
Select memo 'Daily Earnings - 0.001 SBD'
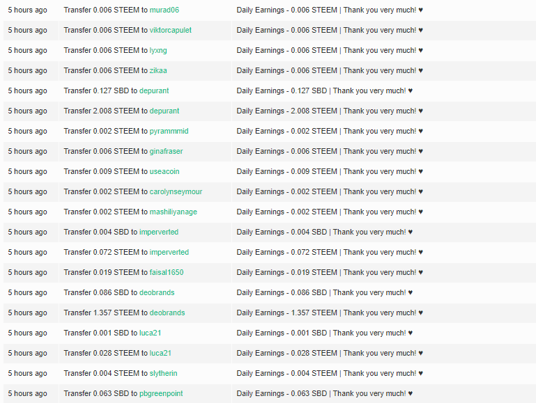[282, 333]
